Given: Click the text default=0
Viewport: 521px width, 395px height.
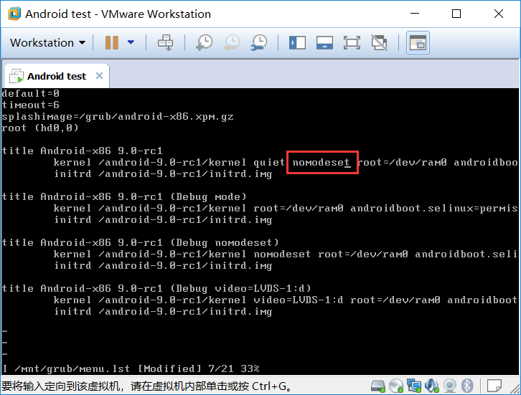Looking at the screenshot, I should (x=31, y=93).
